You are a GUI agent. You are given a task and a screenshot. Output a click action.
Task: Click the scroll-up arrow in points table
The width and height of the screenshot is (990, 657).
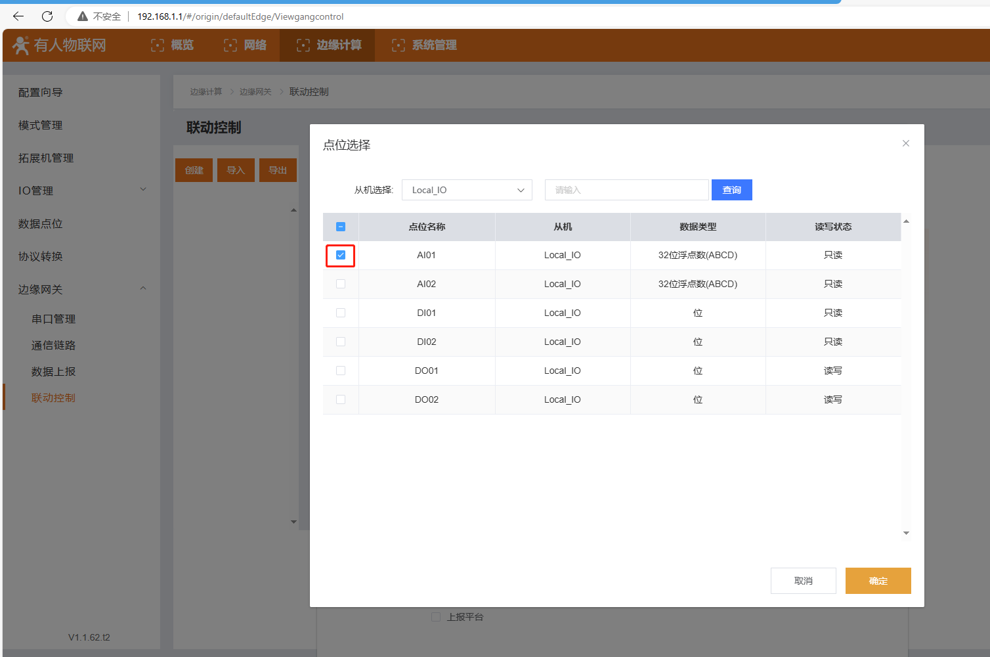pyautogui.click(x=906, y=221)
